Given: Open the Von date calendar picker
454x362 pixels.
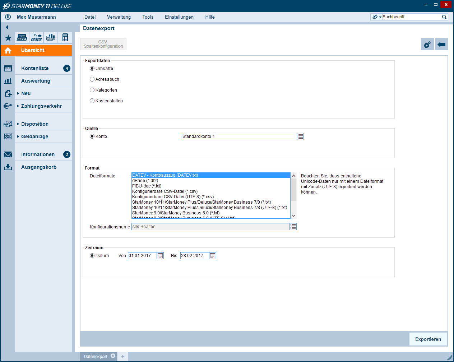Looking at the screenshot, I should tap(160, 256).
